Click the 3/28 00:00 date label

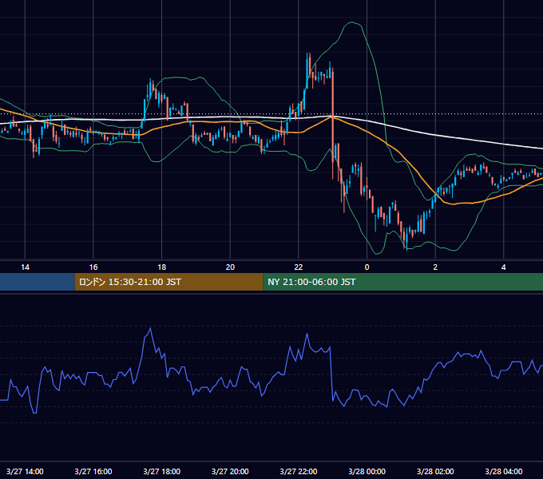point(367,472)
